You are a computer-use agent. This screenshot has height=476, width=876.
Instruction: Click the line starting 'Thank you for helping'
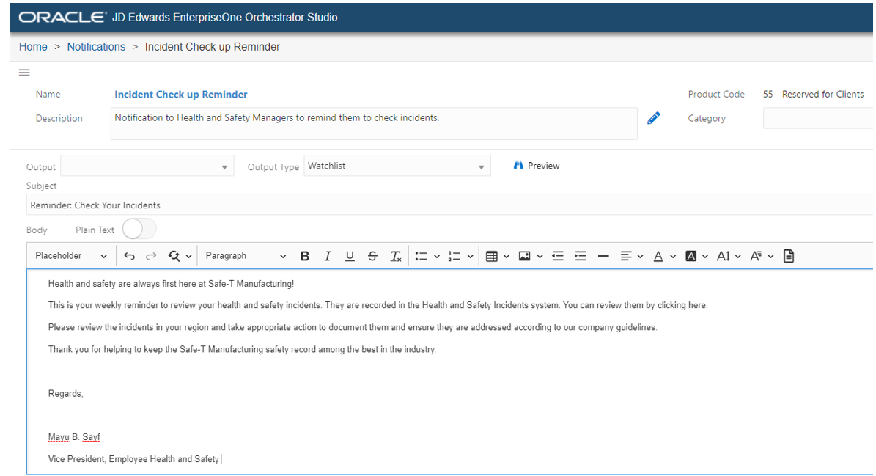point(242,349)
